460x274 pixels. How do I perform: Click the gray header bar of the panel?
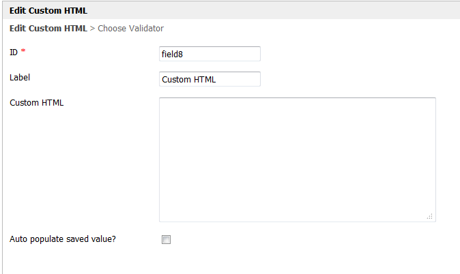point(273,11)
